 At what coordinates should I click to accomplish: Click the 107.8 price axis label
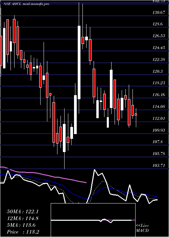pos(158,142)
